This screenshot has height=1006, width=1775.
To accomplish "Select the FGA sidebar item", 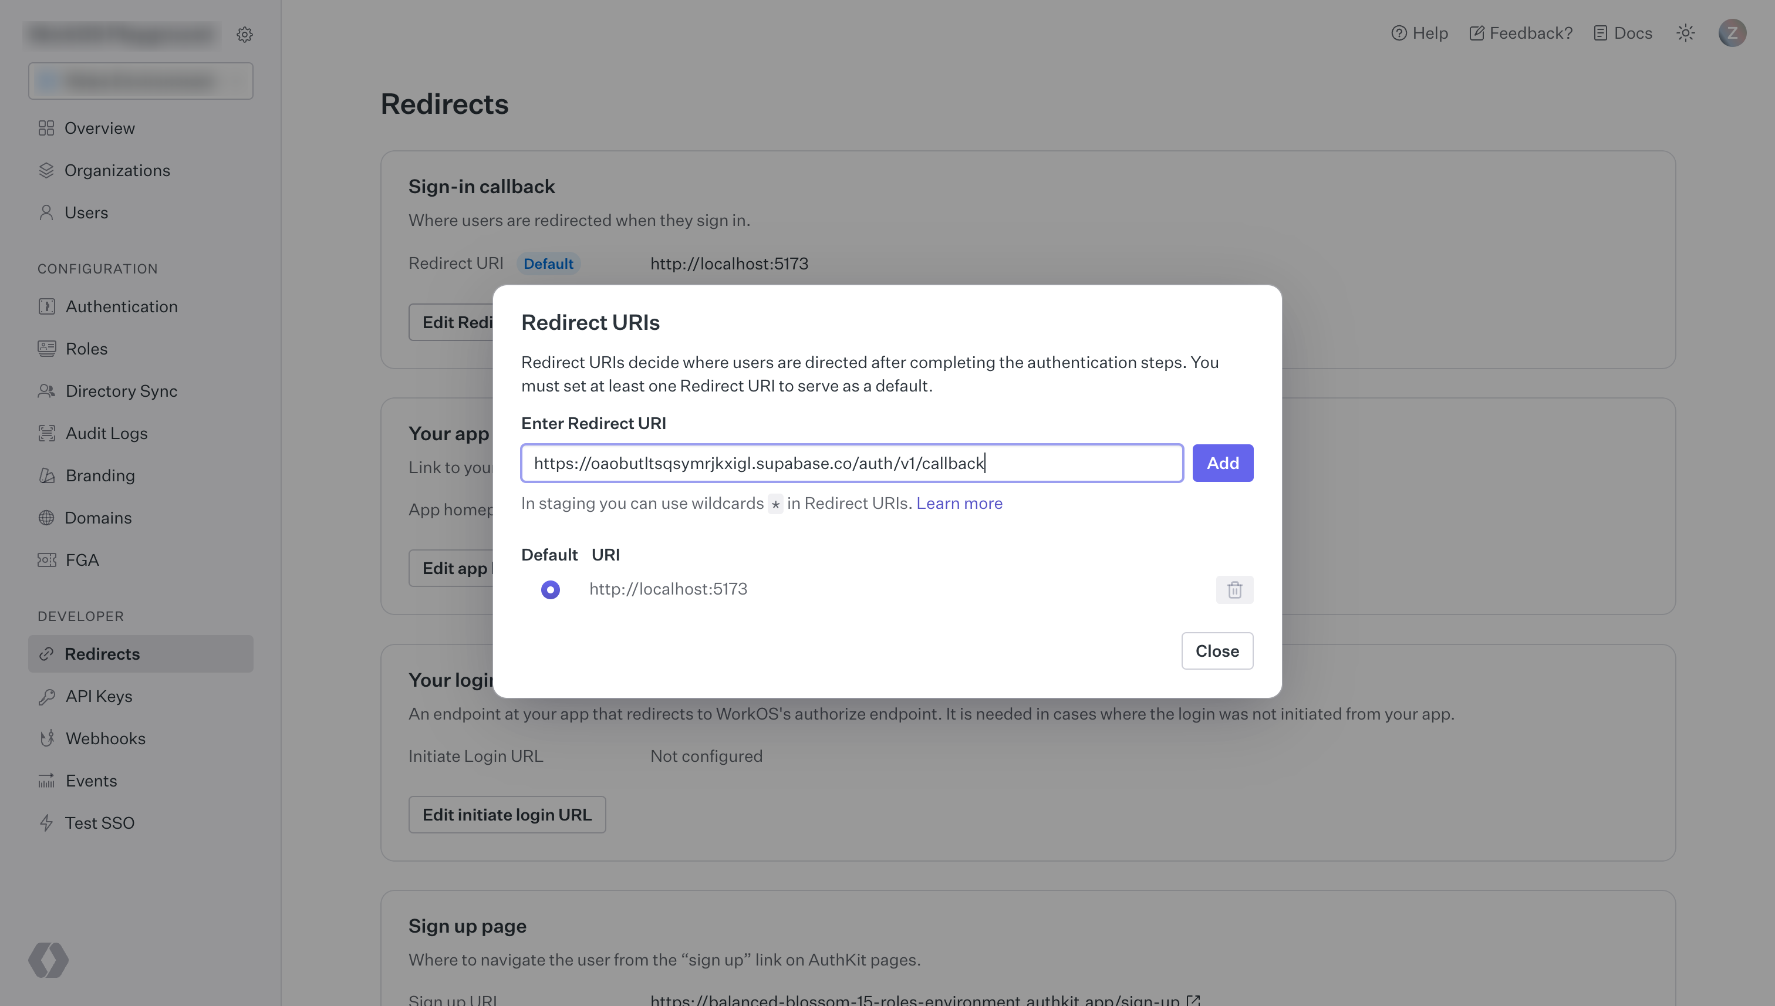I will pyautogui.click(x=82, y=560).
